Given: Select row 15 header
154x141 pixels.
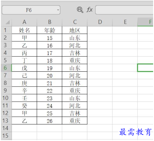Looking at the screenshot, I should (6, 136).
